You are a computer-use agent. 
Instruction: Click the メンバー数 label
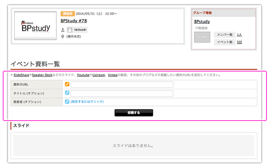click(225, 35)
